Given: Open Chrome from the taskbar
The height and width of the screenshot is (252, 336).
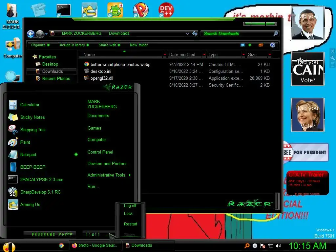Looking at the screenshot, I should point(61,245).
